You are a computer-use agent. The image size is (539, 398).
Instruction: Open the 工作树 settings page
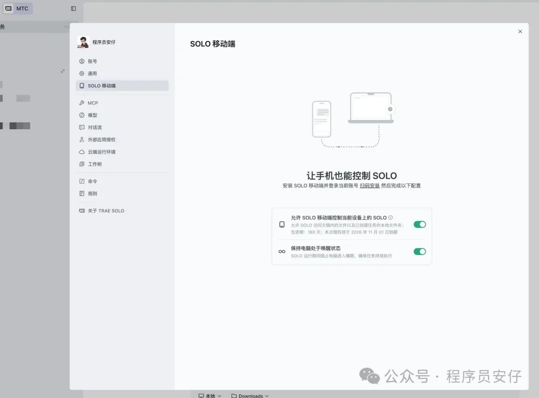[122, 164]
